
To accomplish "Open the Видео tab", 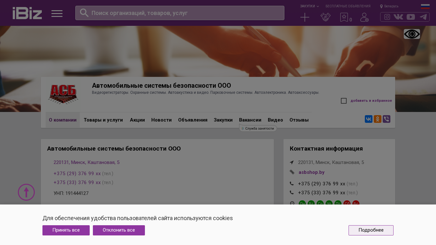I will coord(275,120).
